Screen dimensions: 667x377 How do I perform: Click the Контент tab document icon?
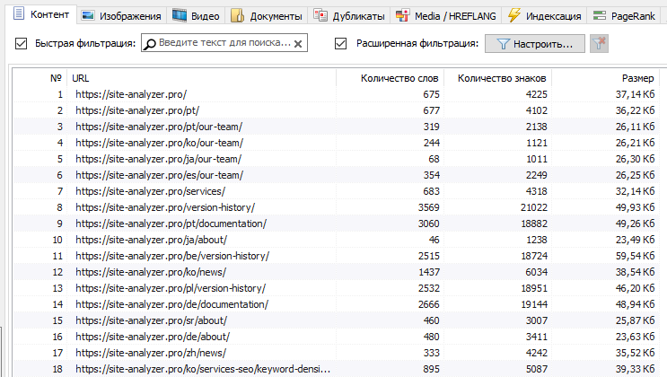coord(19,13)
